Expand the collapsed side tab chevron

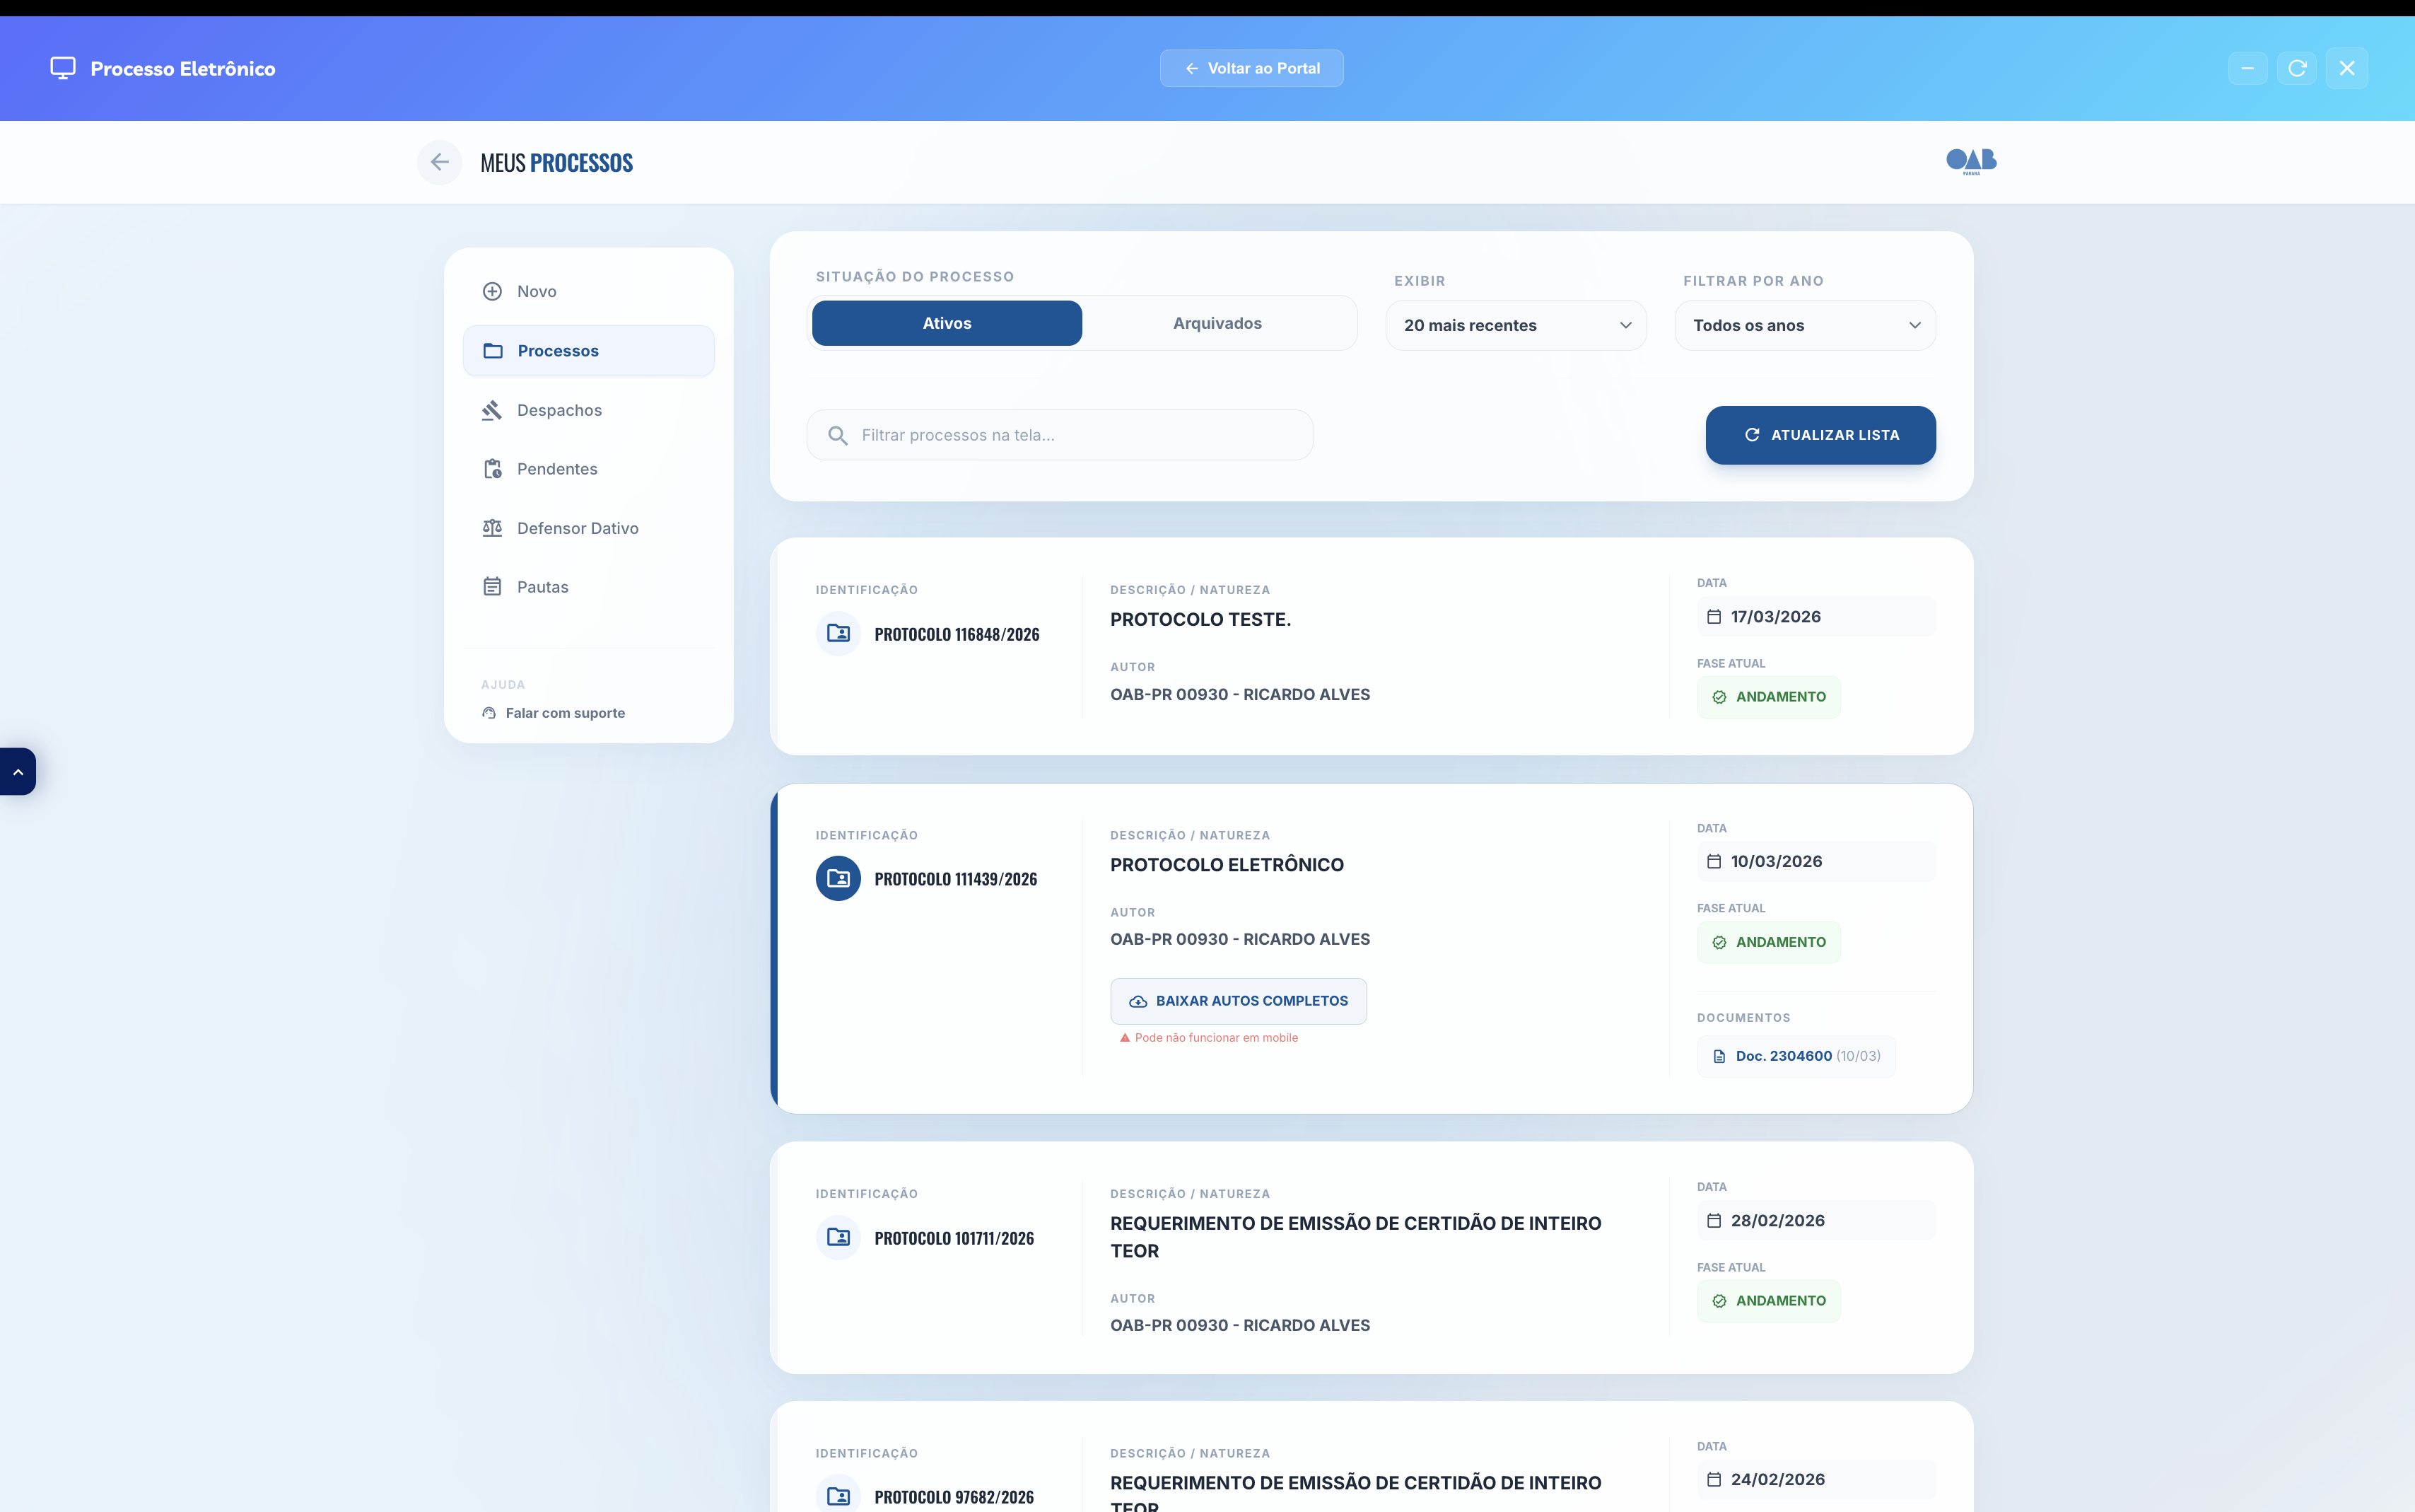18,772
